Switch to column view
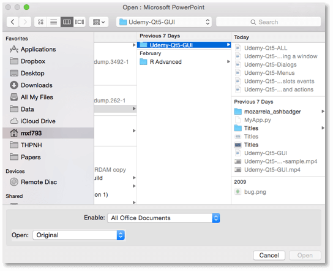The height and width of the screenshot is (271, 333). click(67, 22)
